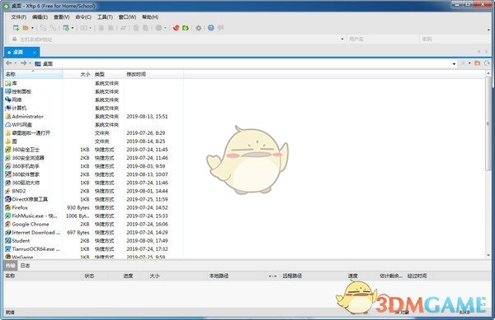The image size is (495, 320).
Task: Select the 计算机 system folder row
Action: (x=93, y=108)
